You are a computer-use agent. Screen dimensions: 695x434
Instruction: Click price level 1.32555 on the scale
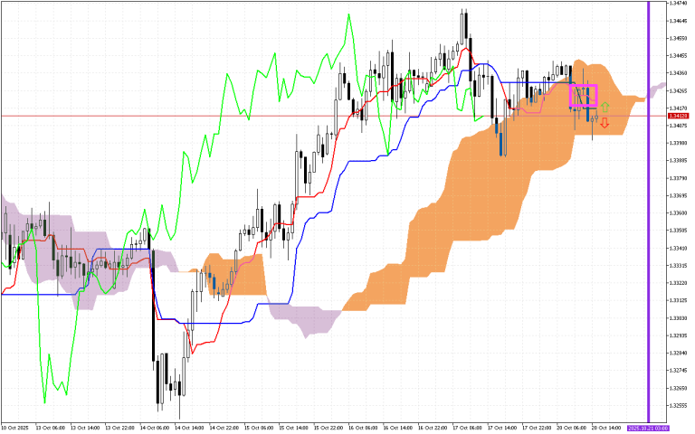pyautogui.click(x=679, y=406)
